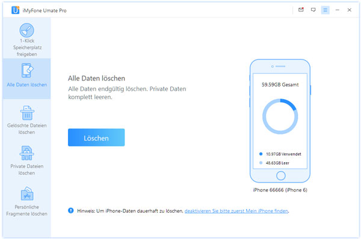
Task: Open the mail feedback icon in title bar
Action: (301, 10)
